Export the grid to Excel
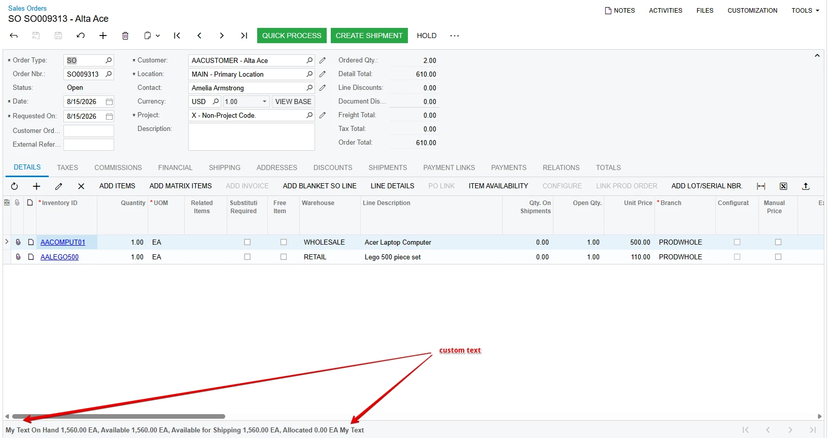This screenshot has width=833, height=438. 783,186
